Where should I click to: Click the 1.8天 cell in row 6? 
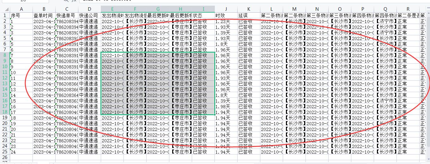click(226, 44)
